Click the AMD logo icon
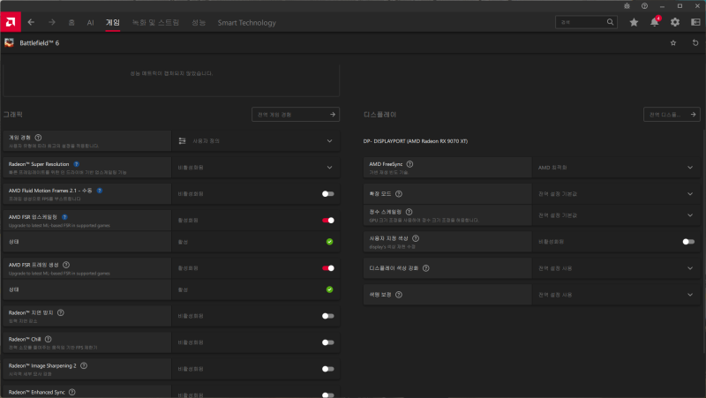This screenshot has height=398, width=706. click(x=11, y=21)
